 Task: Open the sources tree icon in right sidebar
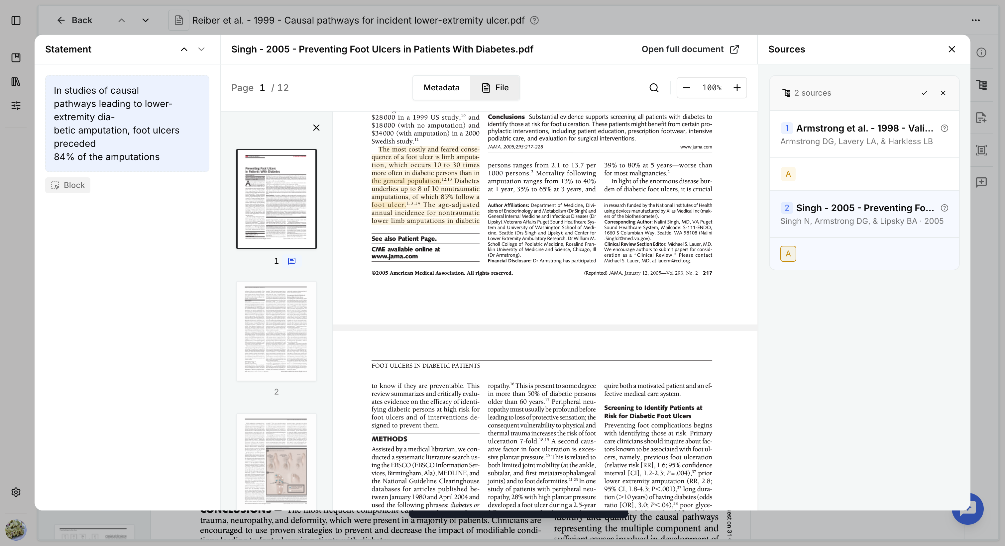tap(982, 85)
